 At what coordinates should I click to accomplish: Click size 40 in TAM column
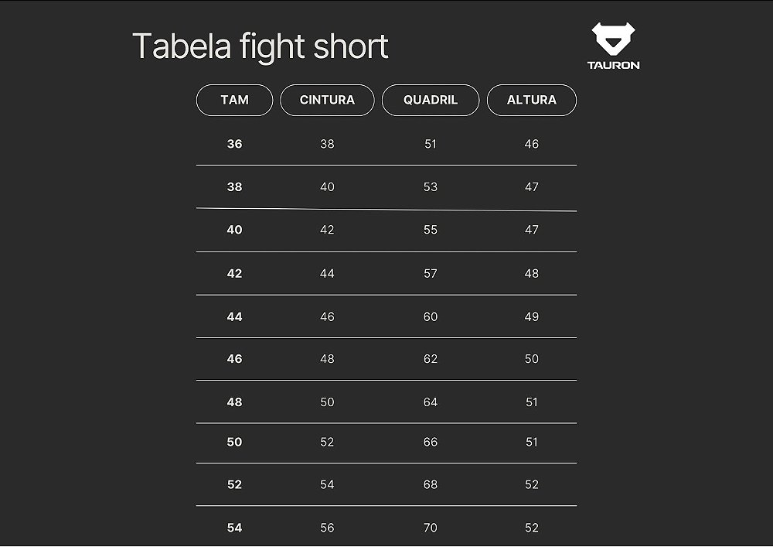pyautogui.click(x=234, y=230)
